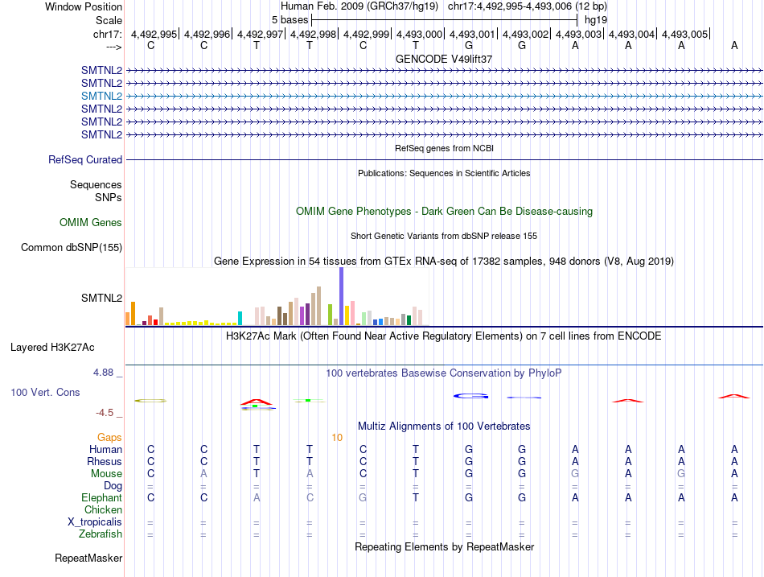This screenshot has height=577, width=764.
Task: Open 'Repeating Elements by RepeatMasker' track title
Action: [444, 546]
